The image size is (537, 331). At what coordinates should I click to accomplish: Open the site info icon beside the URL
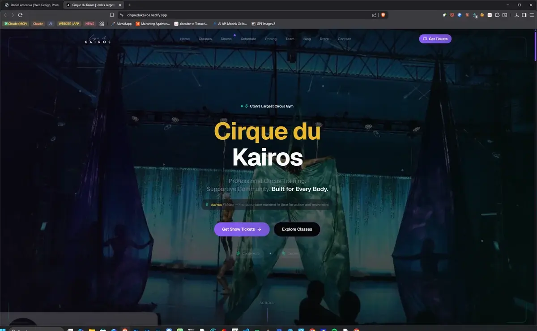pos(122,15)
